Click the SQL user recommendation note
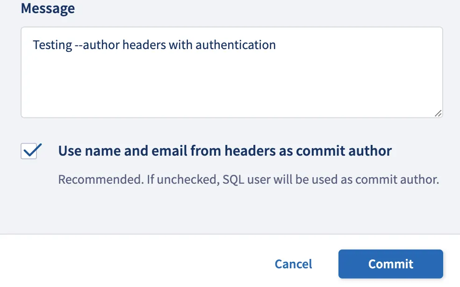The height and width of the screenshot is (287, 460). pos(248,179)
